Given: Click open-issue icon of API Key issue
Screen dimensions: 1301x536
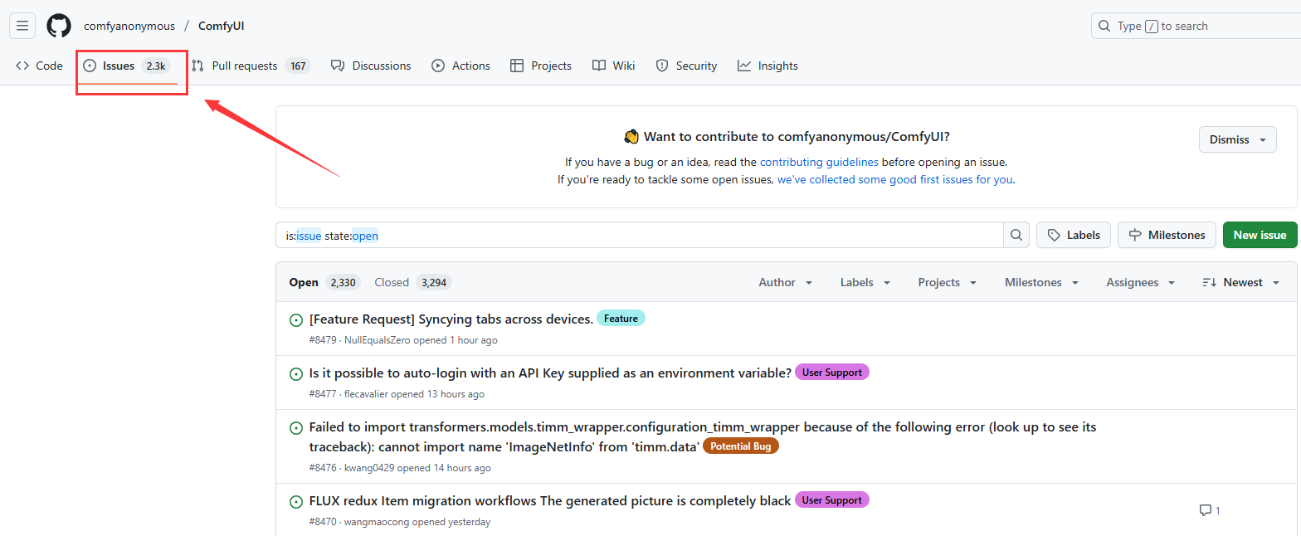Looking at the screenshot, I should (x=295, y=374).
